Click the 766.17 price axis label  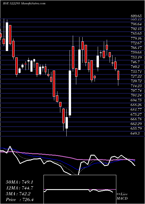coord(136,48)
